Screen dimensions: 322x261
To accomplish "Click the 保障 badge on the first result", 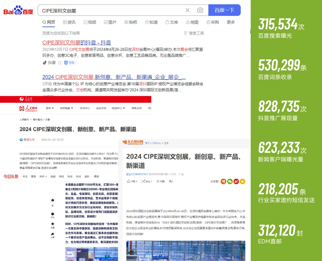I will [x=70, y=63].
